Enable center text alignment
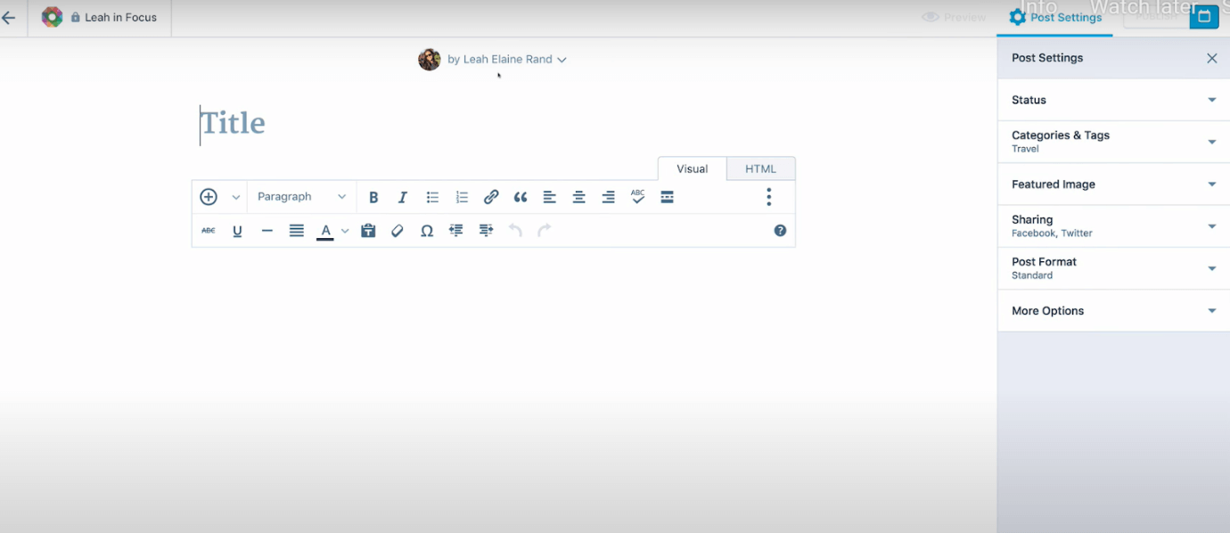The height and width of the screenshot is (533, 1230). tap(578, 196)
